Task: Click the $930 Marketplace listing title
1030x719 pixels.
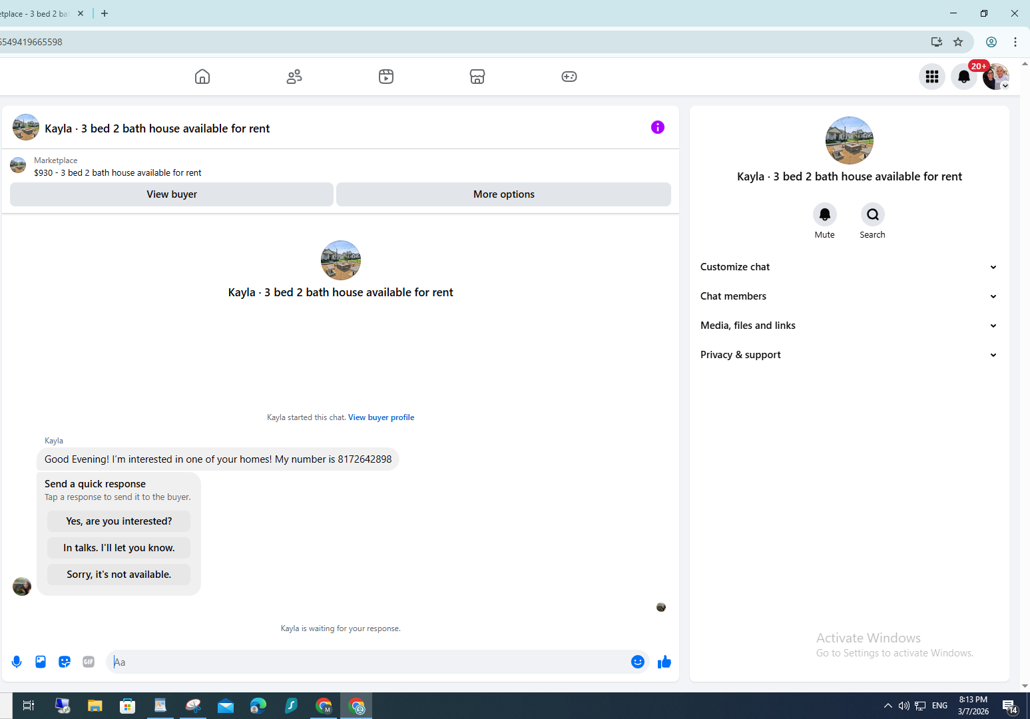Action: tap(118, 172)
